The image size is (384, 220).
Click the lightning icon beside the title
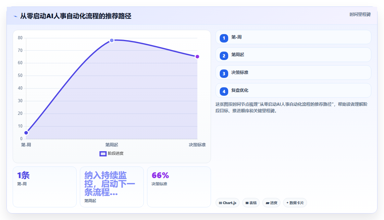[16, 17]
